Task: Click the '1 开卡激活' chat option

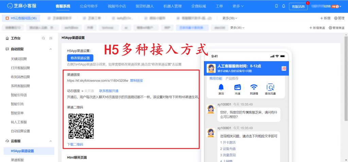Action: 228,142
